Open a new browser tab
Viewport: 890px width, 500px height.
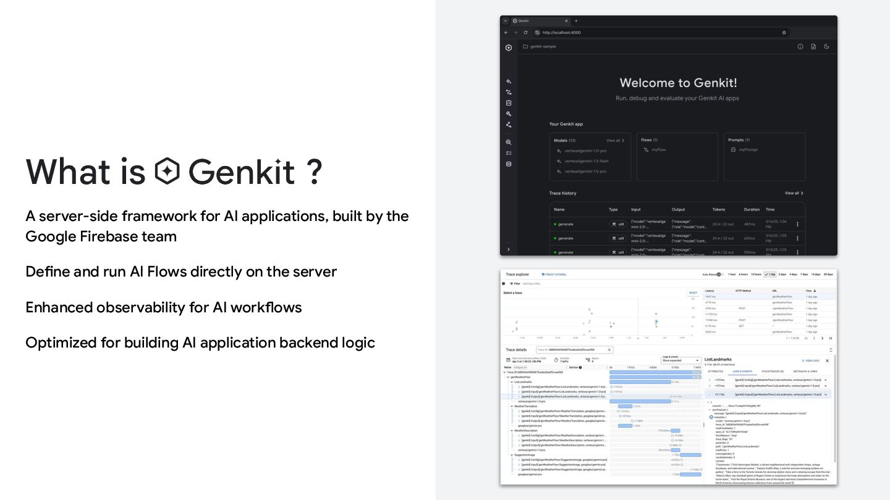(x=576, y=20)
